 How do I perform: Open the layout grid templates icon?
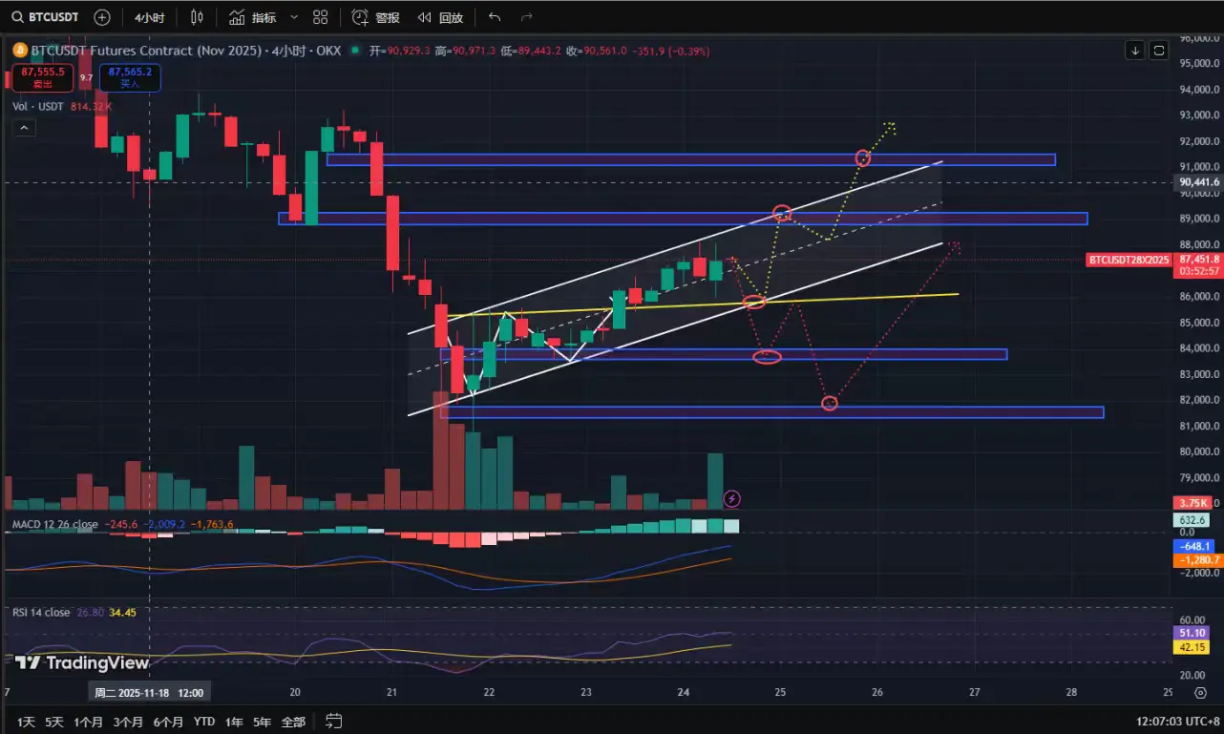[x=321, y=17]
